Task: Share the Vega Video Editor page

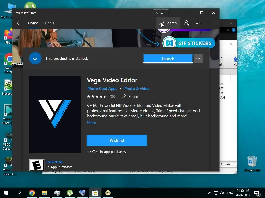Action: [x=130, y=96]
